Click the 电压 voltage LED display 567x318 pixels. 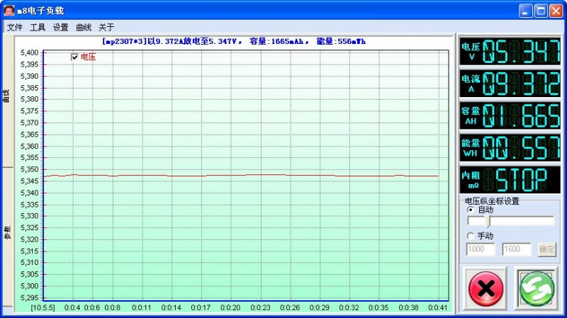click(510, 51)
